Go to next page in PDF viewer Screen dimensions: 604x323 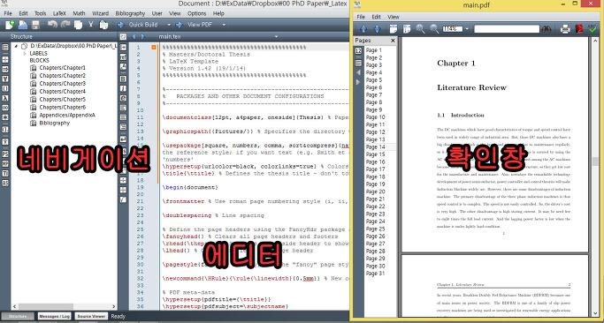[x=377, y=29]
